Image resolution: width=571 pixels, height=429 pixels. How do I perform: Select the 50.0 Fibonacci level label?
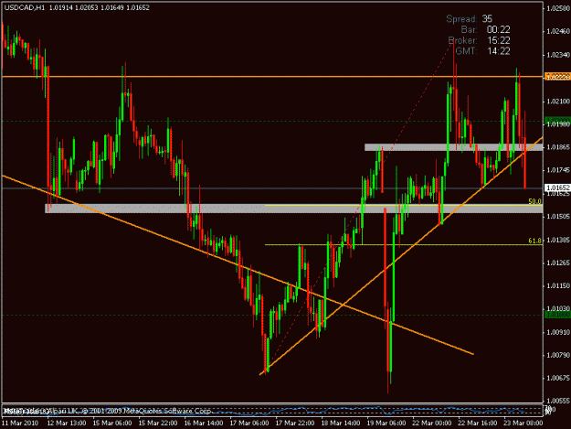tap(534, 201)
